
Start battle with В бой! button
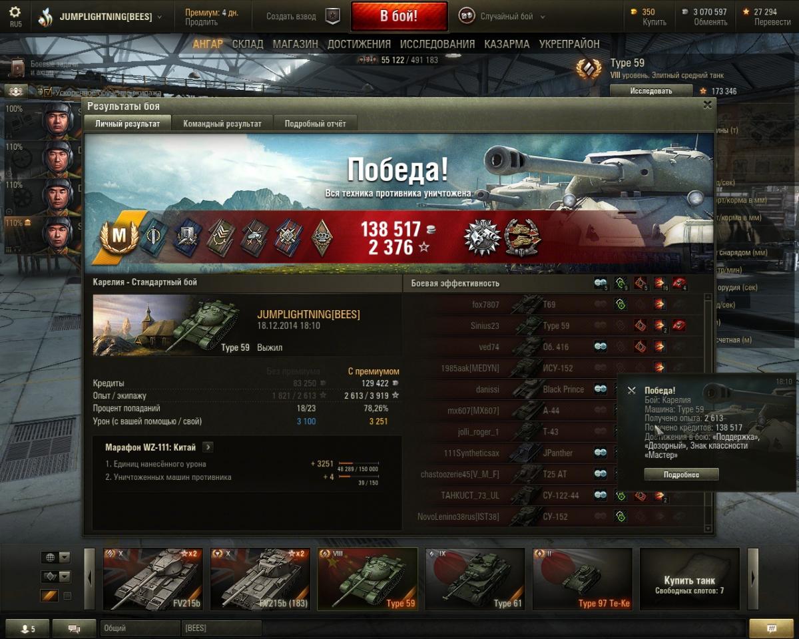tap(399, 17)
